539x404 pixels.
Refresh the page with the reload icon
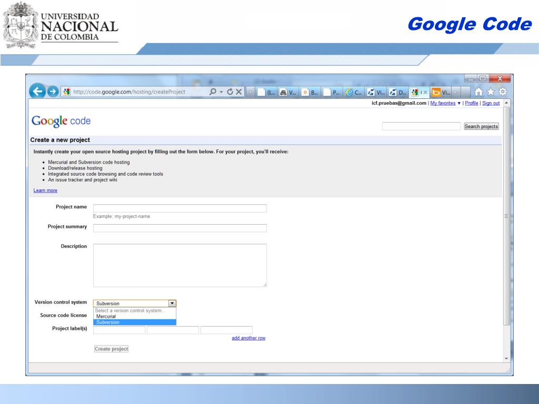pyautogui.click(x=230, y=92)
